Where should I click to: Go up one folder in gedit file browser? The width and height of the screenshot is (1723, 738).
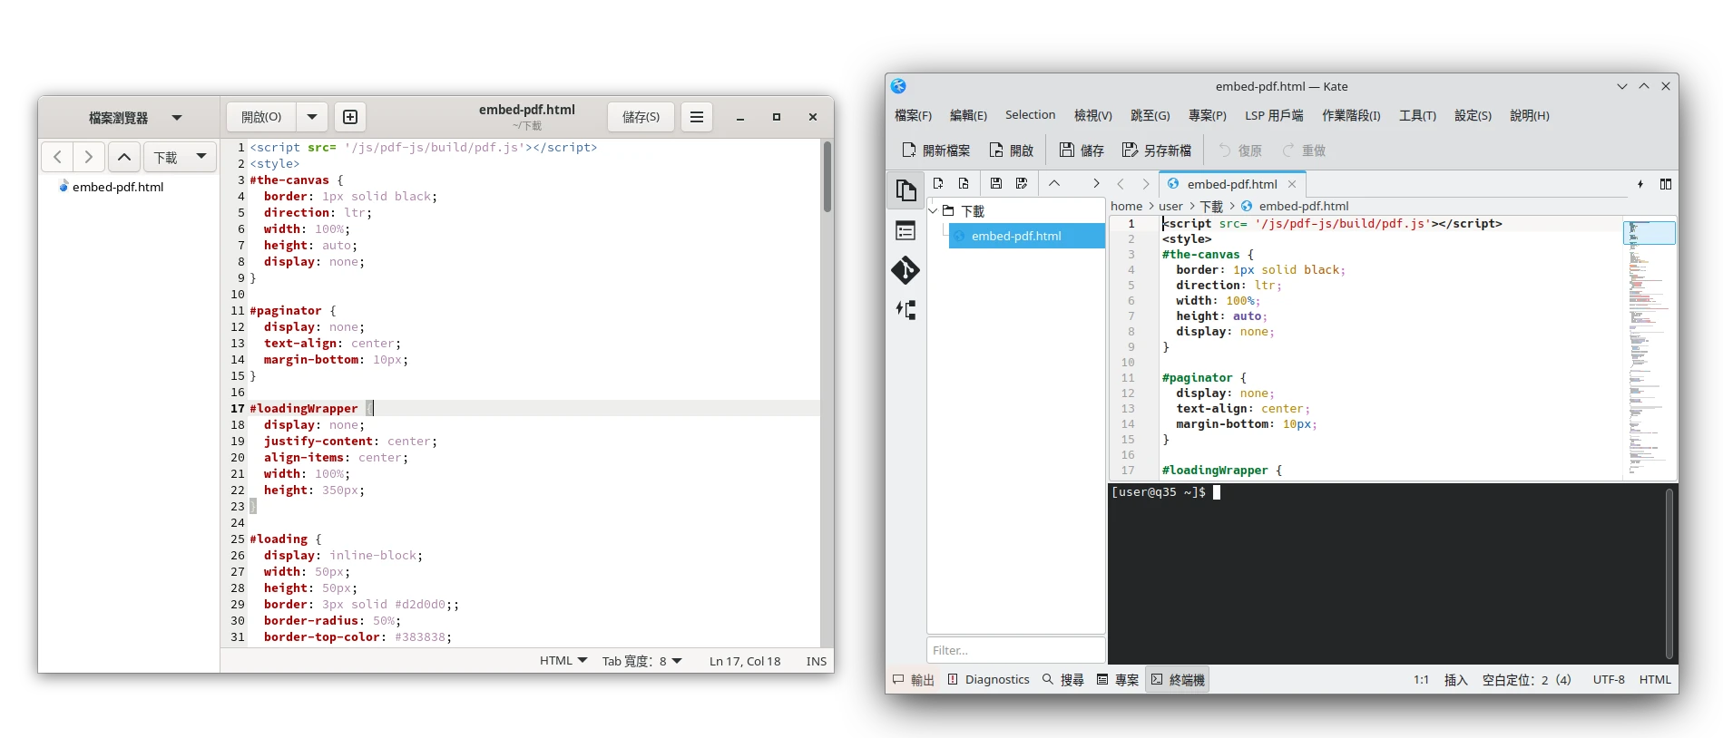pos(124,157)
